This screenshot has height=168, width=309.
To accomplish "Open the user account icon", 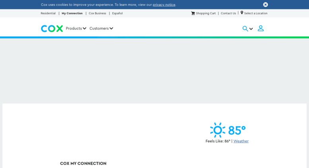I will [x=261, y=28].
